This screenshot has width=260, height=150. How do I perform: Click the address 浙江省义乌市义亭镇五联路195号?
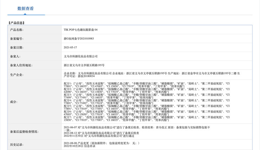point(84,65)
